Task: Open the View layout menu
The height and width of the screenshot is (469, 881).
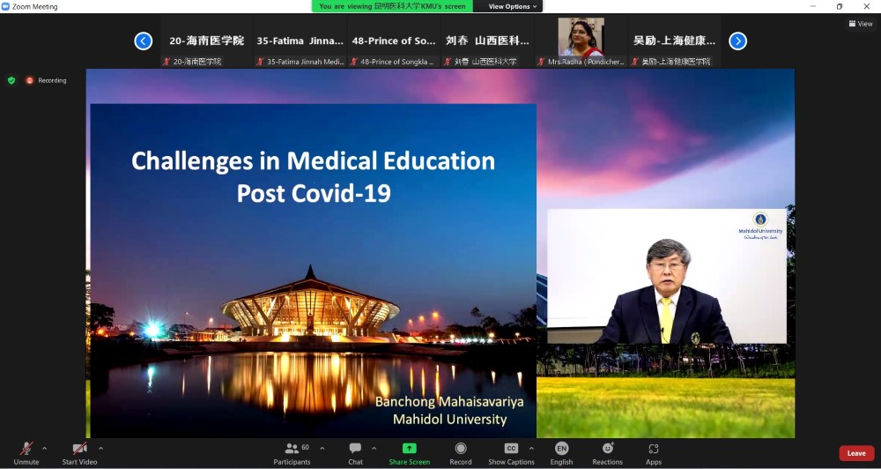Action: pos(860,24)
